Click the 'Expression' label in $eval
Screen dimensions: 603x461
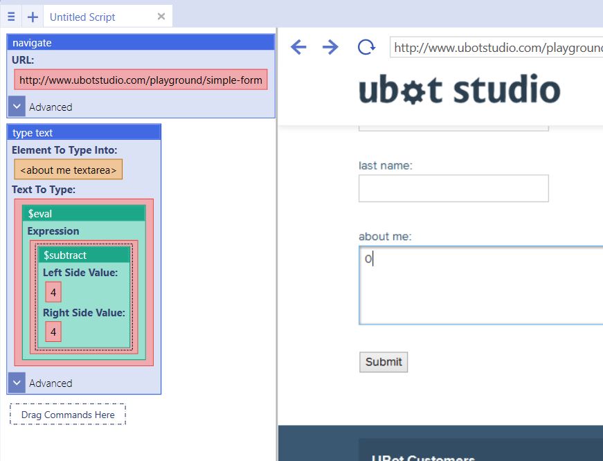53,230
